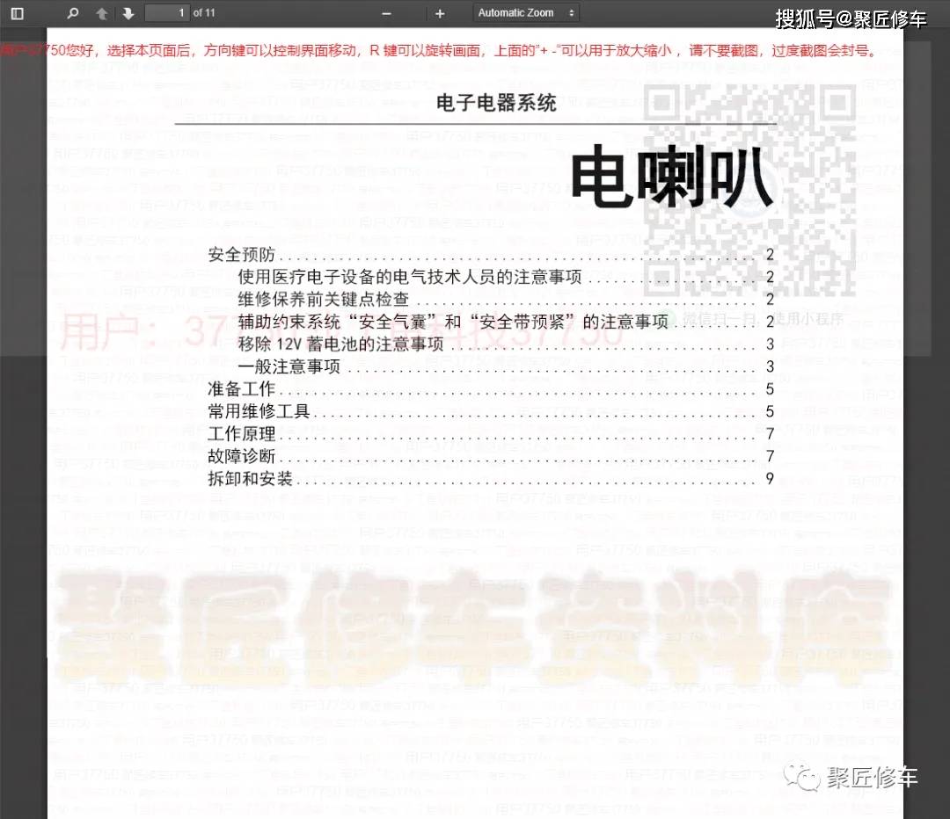Jump to the 故障诊断 section
Image resolution: width=950 pixels, height=819 pixels.
coord(242,456)
